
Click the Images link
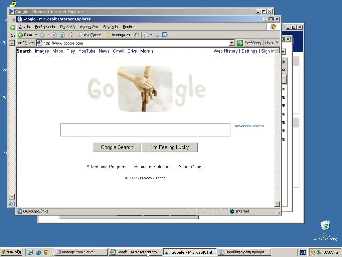pyautogui.click(x=42, y=51)
